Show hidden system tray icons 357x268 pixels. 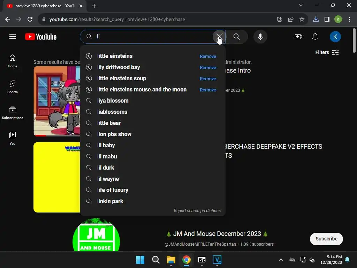click(x=281, y=260)
